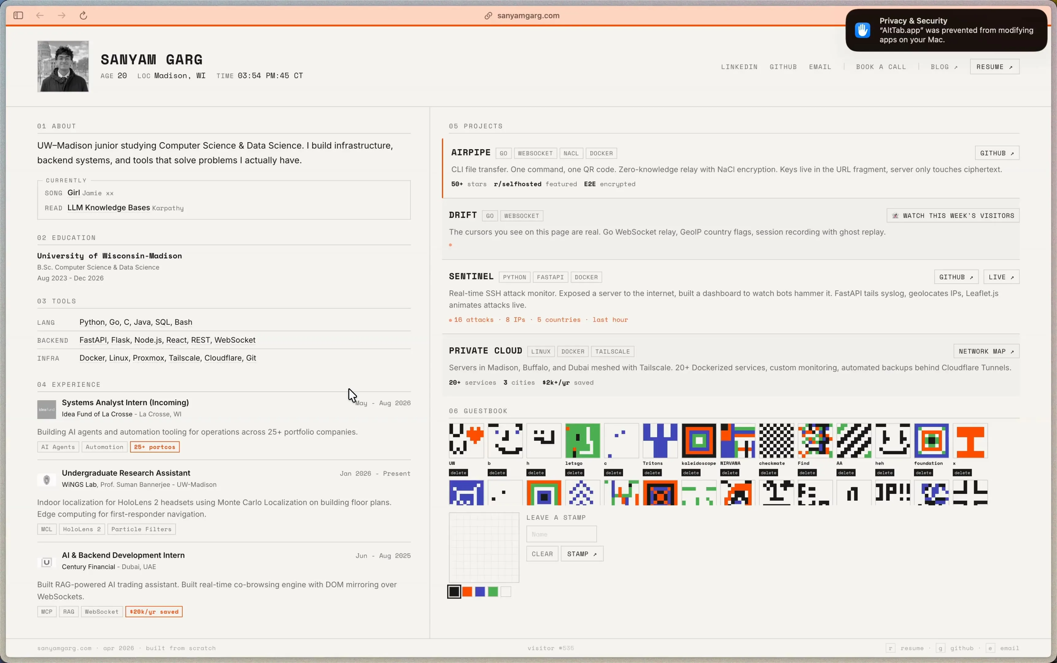
Task: Click WATCH THIS WEEK'S VISITORS button
Action: click(953, 215)
